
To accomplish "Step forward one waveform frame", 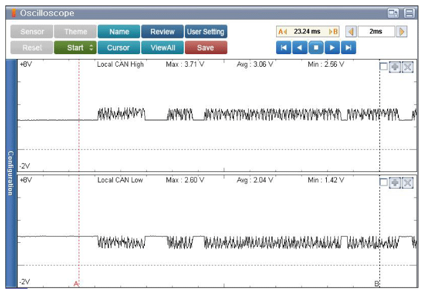I will (x=332, y=48).
